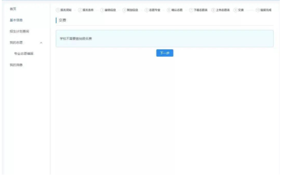282x182 pixels.
Task: Jump to step 7 下载志愿表
Action: coord(199,10)
